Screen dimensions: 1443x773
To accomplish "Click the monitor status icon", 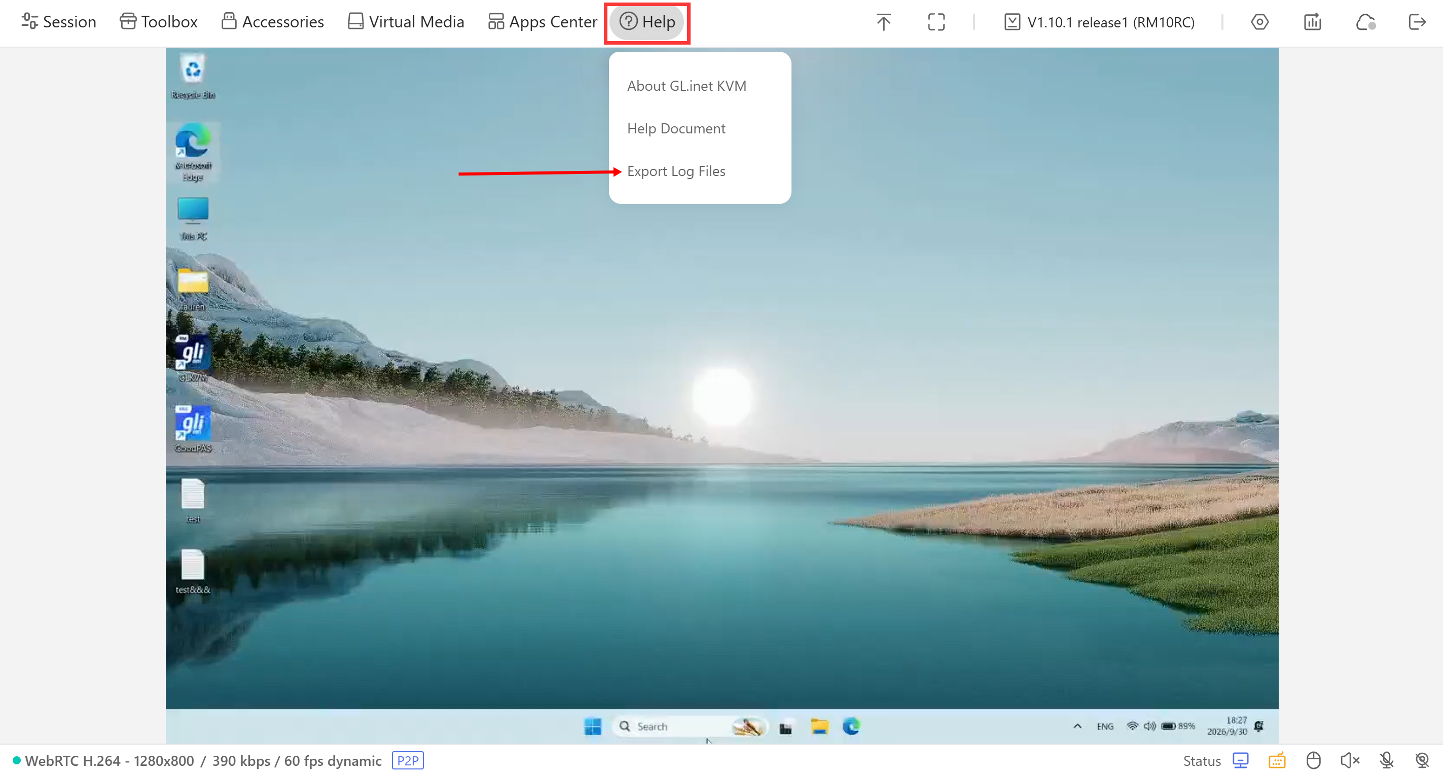I will click(x=1241, y=761).
